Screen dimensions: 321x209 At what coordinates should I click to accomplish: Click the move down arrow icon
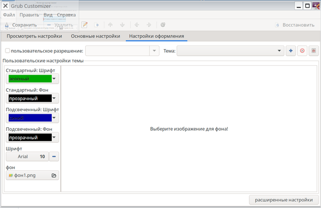pyautogui.click(x=122, y=25)
